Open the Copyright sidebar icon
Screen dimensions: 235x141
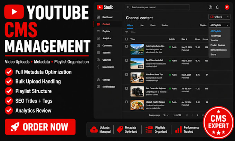pos(98,60)
